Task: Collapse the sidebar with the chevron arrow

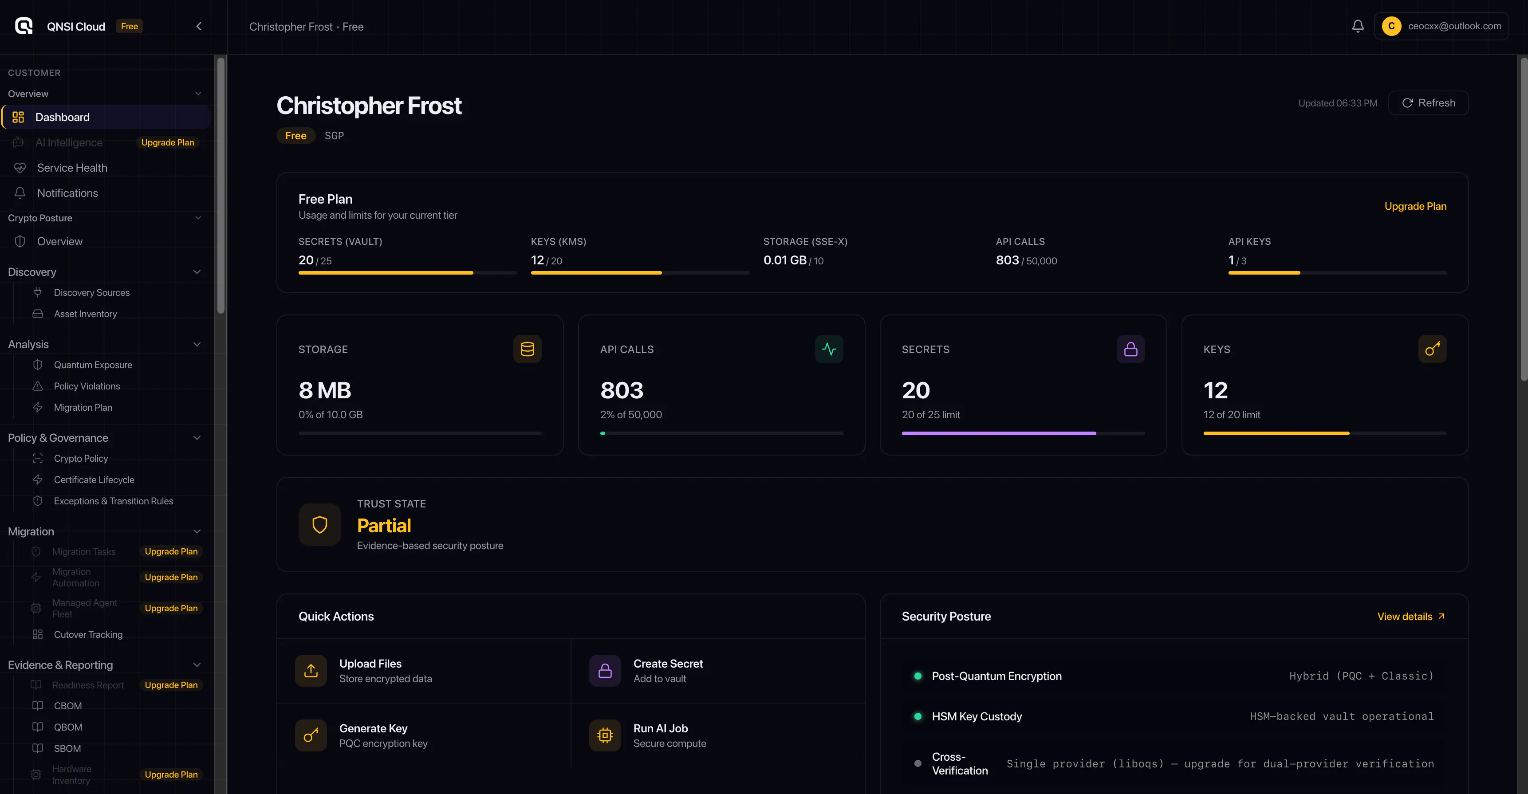Action: click(x=199, y=26)
